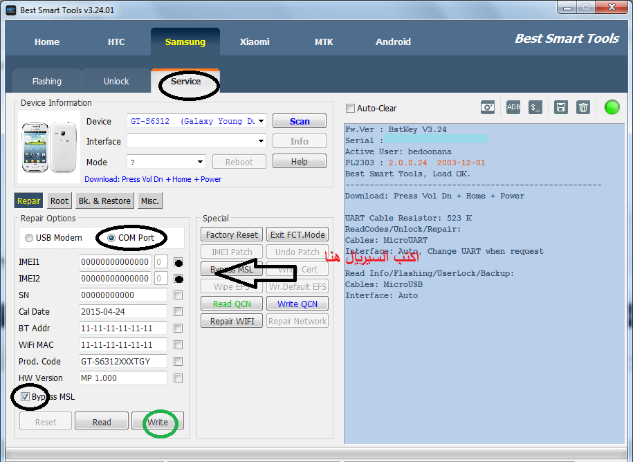Tick the HW Version checkbox
633x462 pixels.
178,378
